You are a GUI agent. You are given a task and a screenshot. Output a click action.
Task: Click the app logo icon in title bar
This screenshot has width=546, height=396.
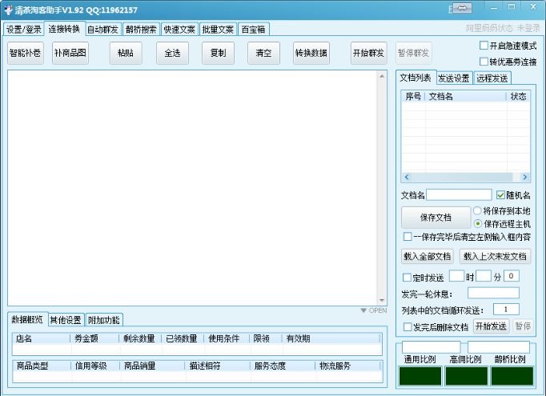7,10
